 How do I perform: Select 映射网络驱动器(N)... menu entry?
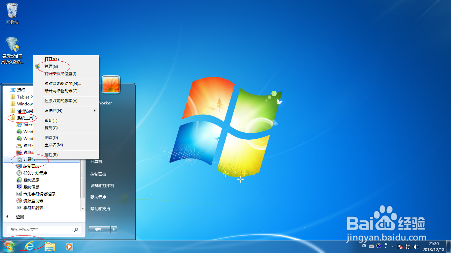tap(66, 83)
